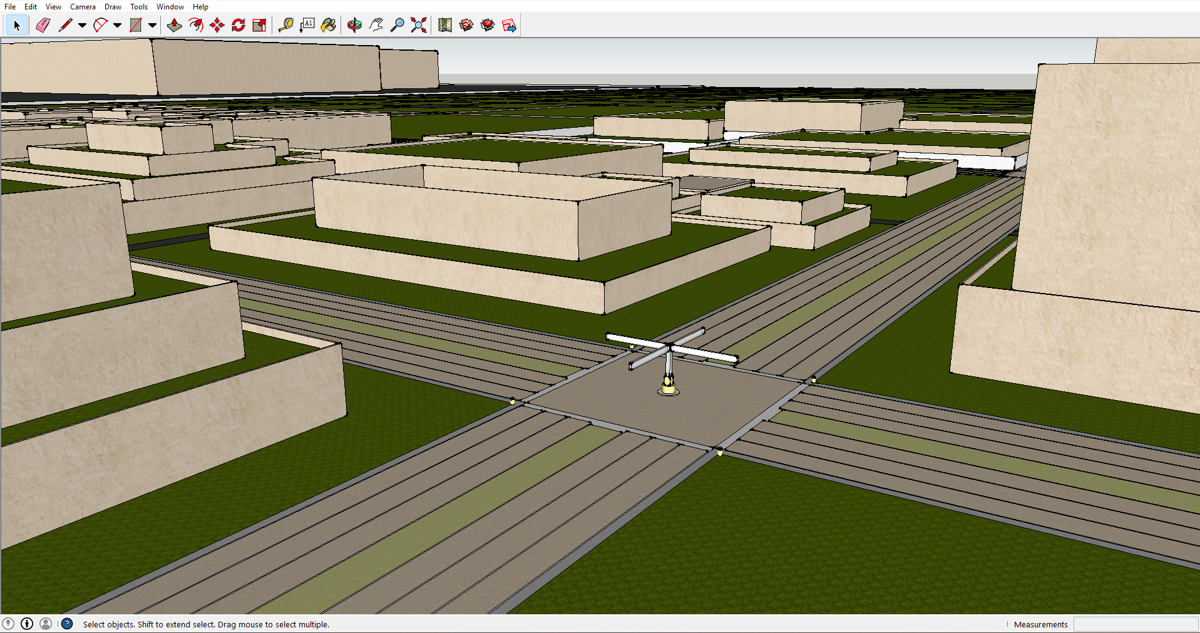Viewport: 1200px width, 633px height.
Task: Select the Text label tool
Action: 307,26
